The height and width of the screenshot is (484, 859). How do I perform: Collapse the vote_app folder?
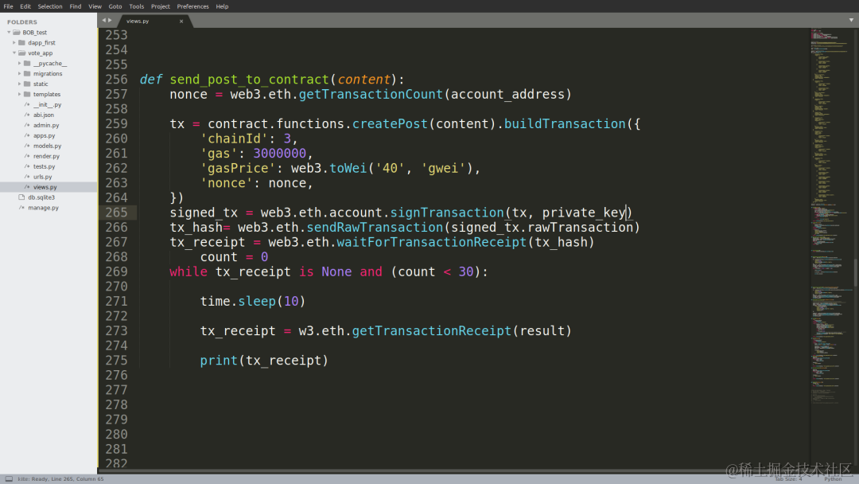click(14, 53)
